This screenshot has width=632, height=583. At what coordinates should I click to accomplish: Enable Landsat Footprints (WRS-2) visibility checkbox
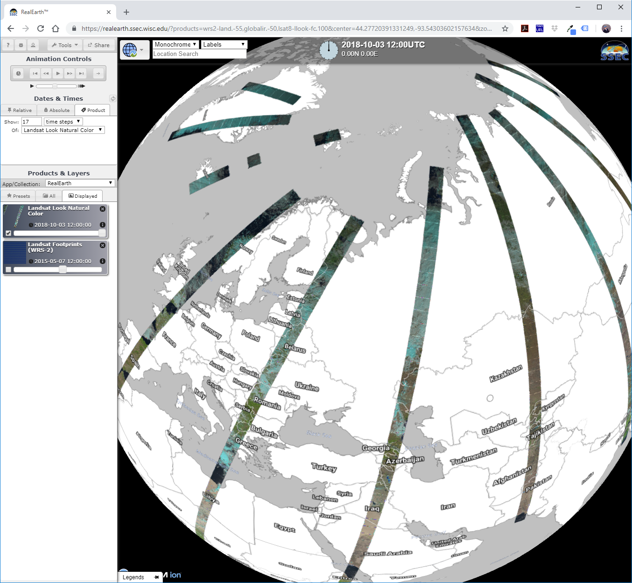(x=8, y=270)
